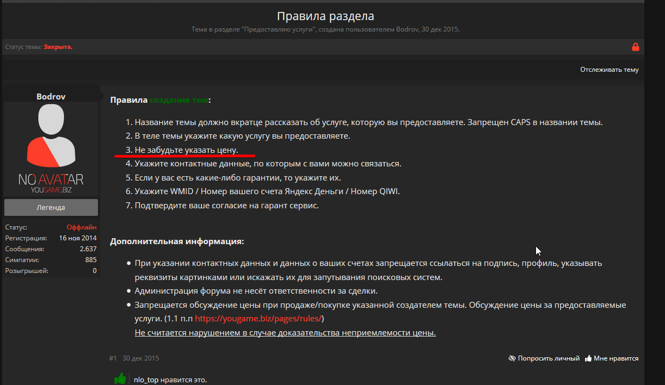Click the Оффлайн status value

click(x=82, y=227)
